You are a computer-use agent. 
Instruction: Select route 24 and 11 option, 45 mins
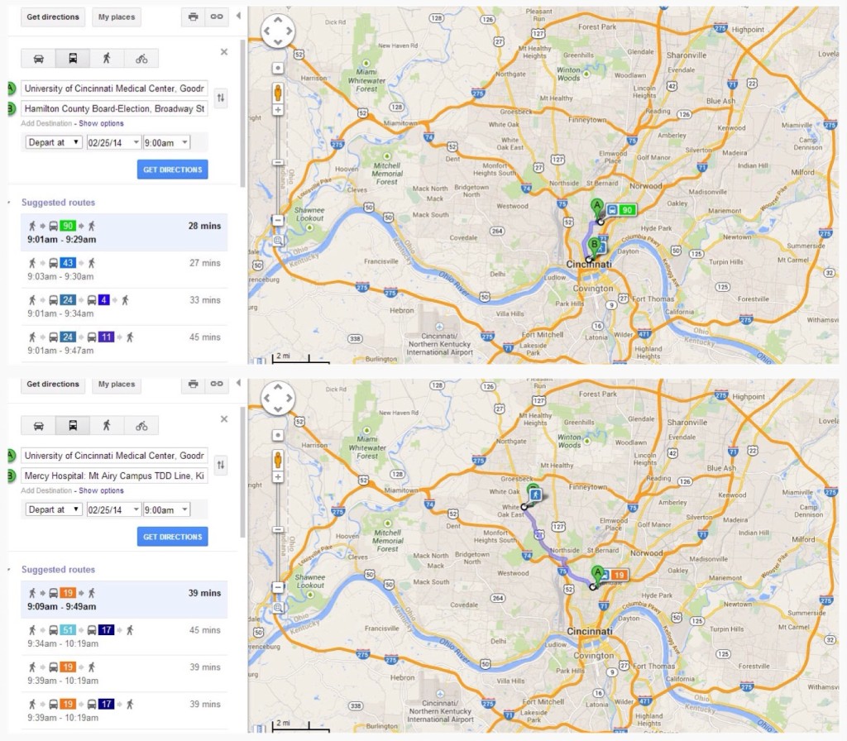tap(124, 343)
